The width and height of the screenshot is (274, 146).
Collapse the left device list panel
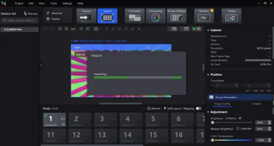tap(41, 65)
